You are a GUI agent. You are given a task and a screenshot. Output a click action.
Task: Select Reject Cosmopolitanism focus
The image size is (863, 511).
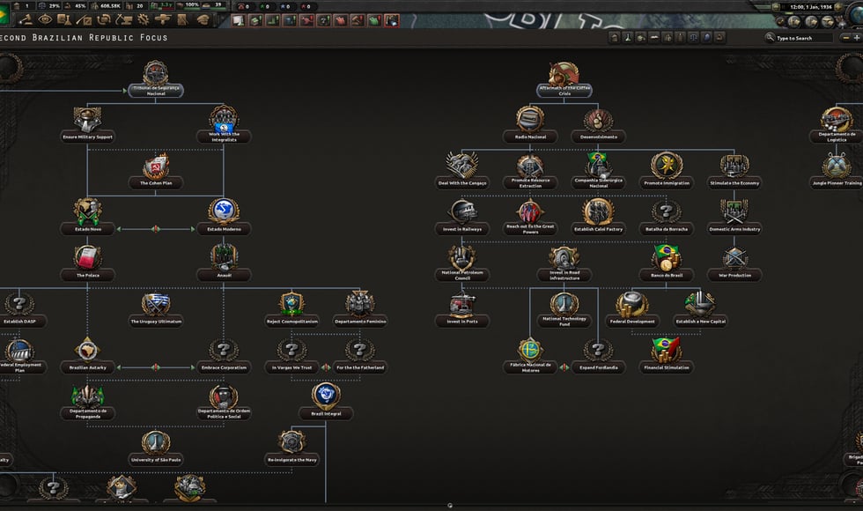[x=292, y=309]
